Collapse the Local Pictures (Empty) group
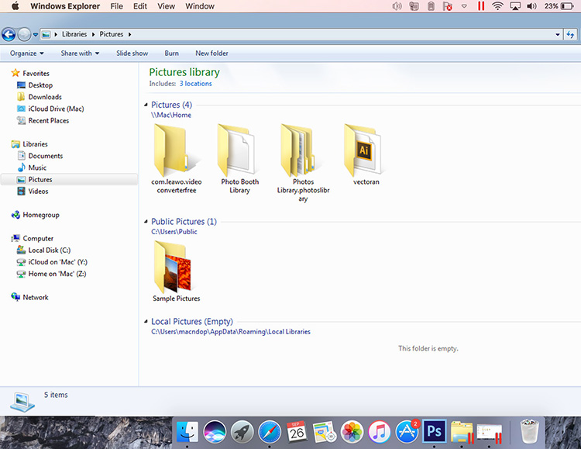581x449 pixels. click(146, 322)
